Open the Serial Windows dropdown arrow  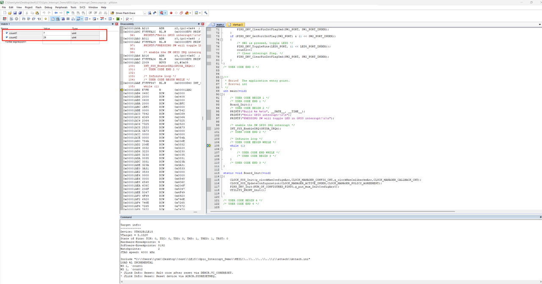pyautogui.click(x=98, y=19)
